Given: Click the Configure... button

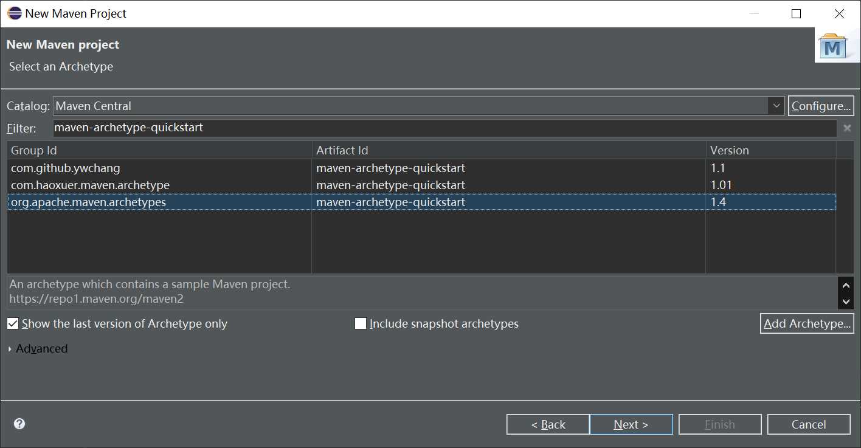Looking at the screenshot, I should point(821,106).
